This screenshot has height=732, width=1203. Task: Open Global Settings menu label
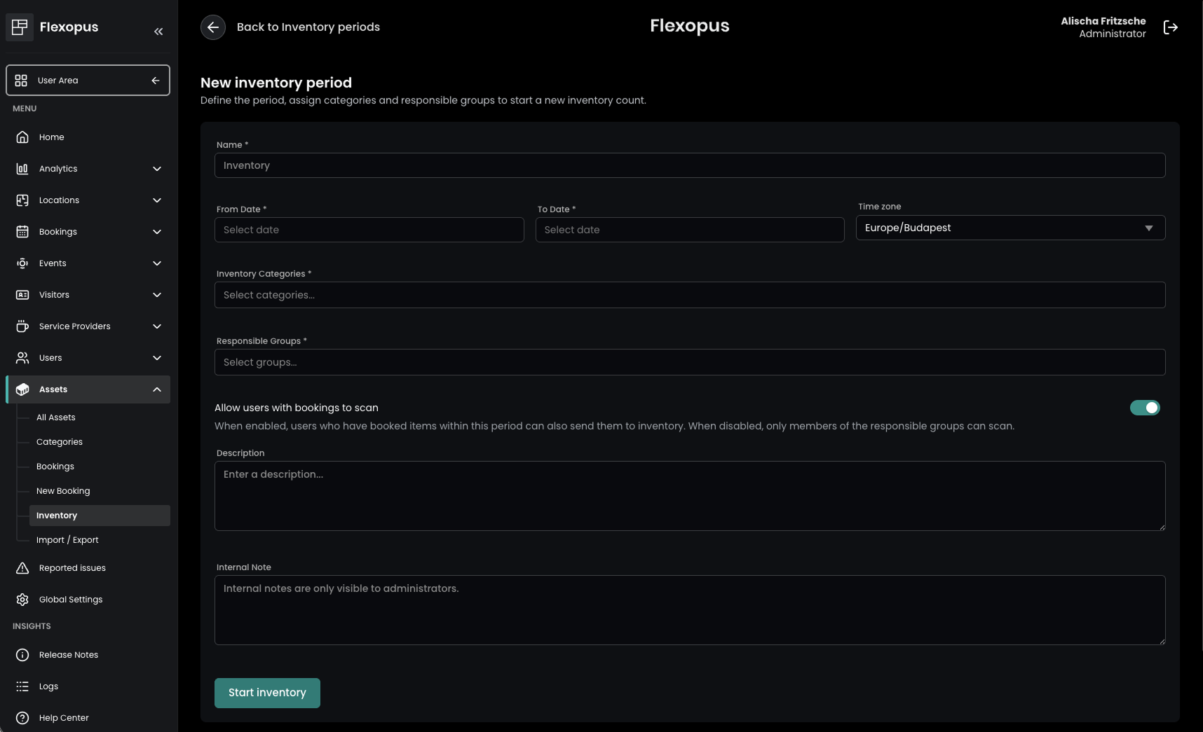click(x=71, y=600)
